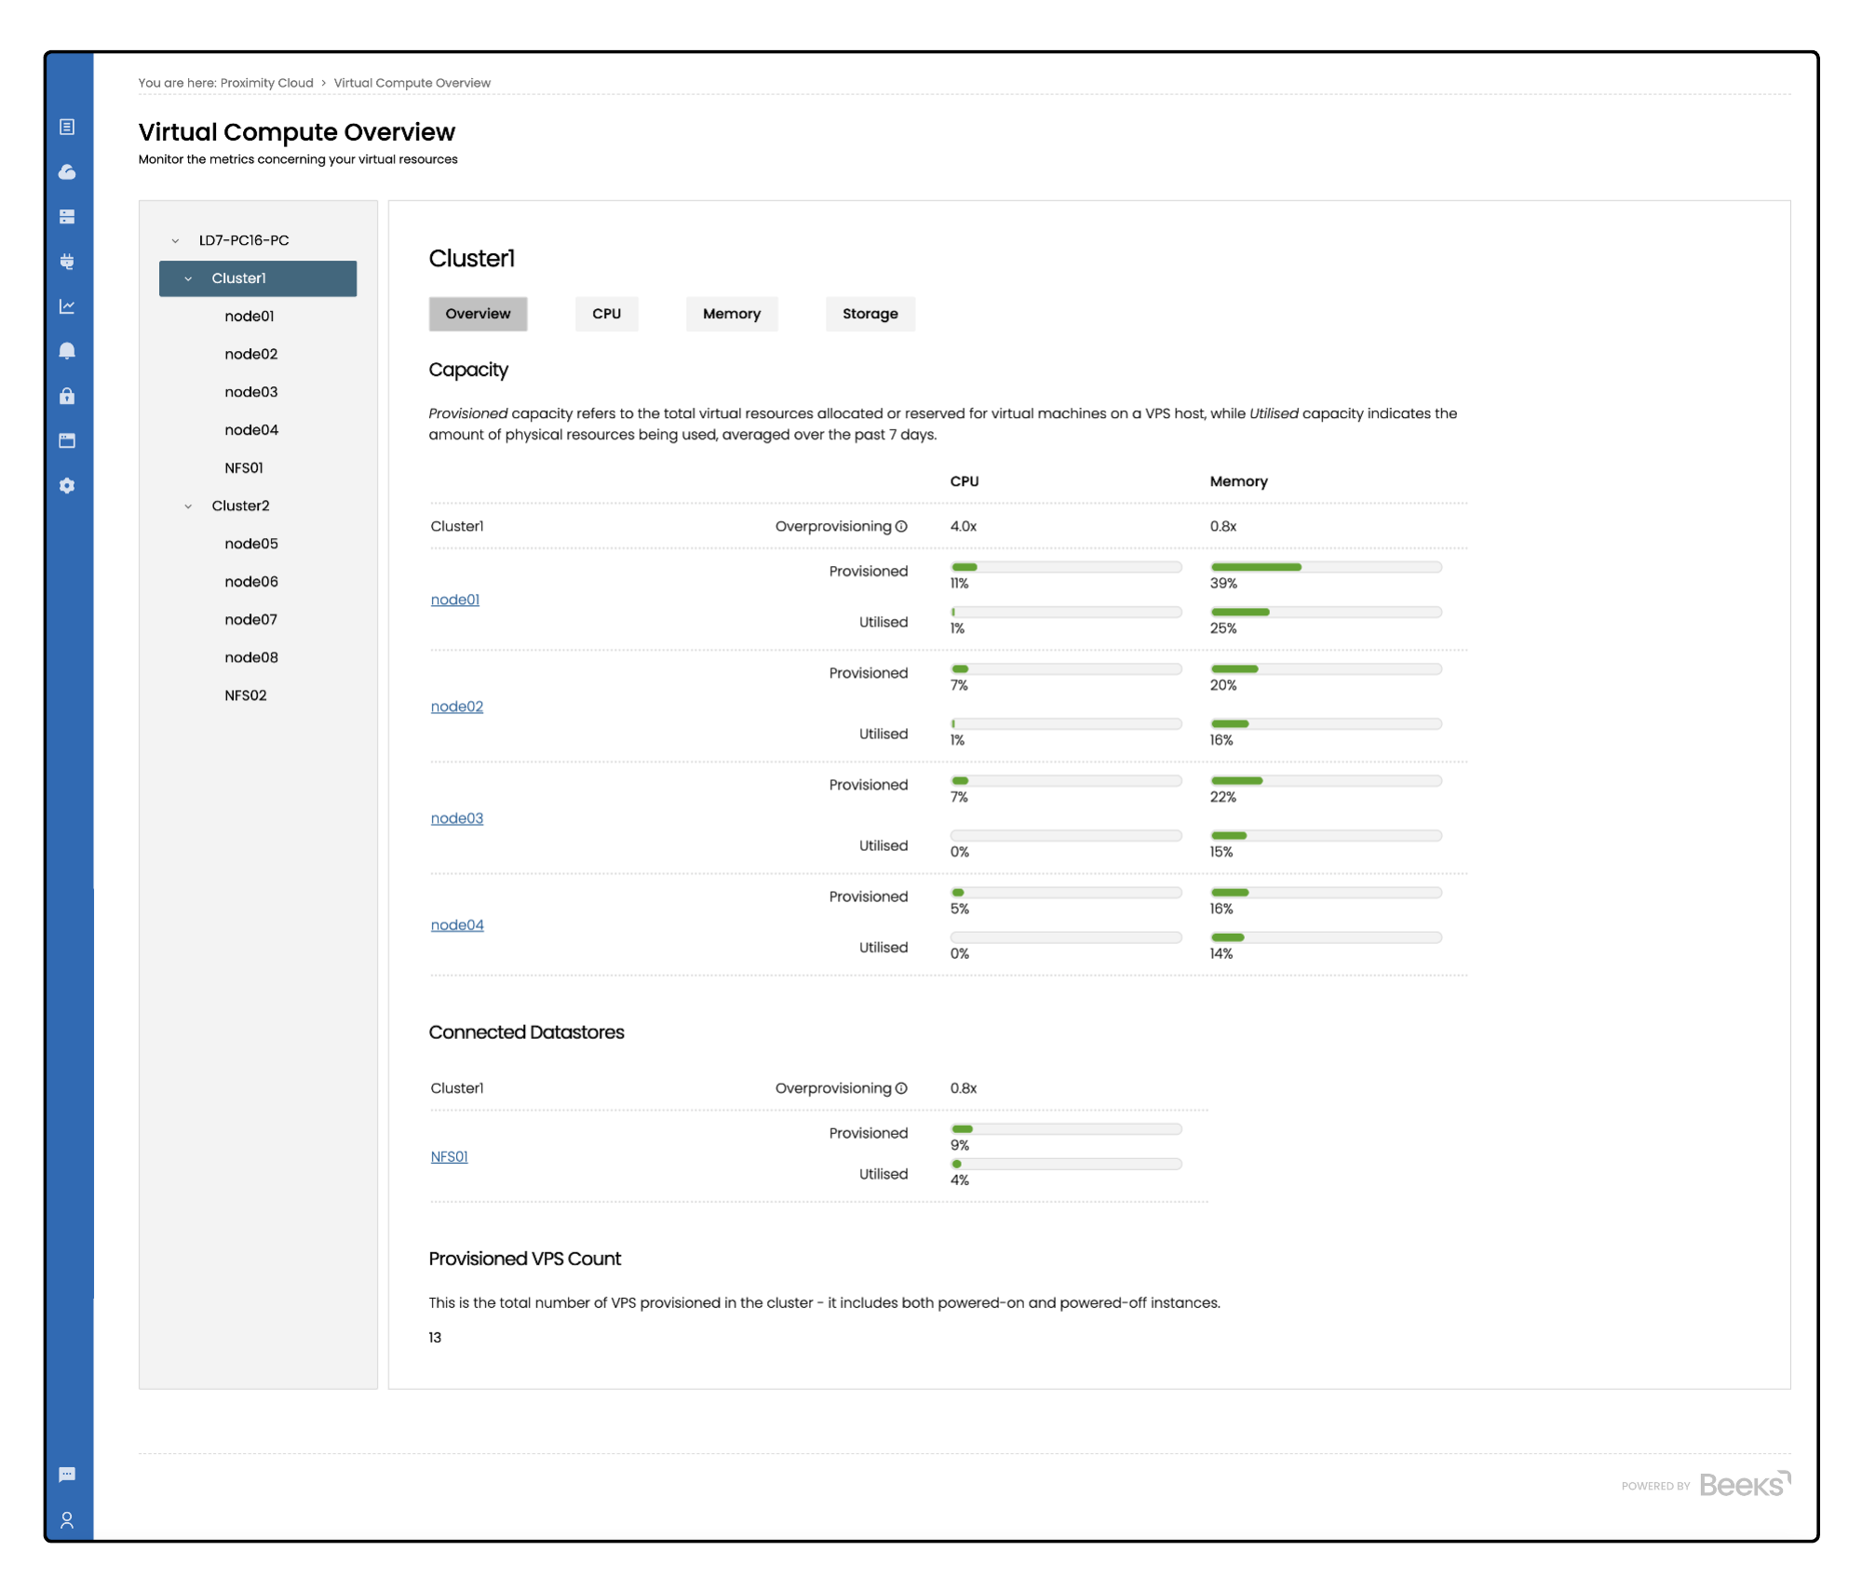Collapse the LD7-PC16-PC tree chevron
The width and height of the screenshot is (1862, 1578).
[x=175, y=241]
